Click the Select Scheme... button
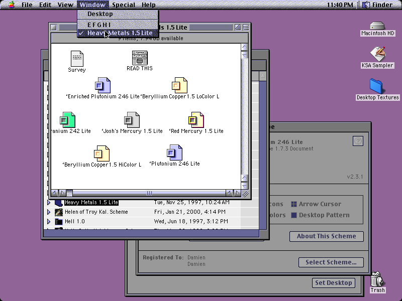The width and height of the screenshot is (402, 301). coord(331,262)
